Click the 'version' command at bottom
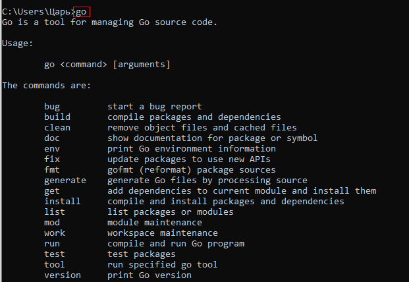 click(x=63, y=275)
